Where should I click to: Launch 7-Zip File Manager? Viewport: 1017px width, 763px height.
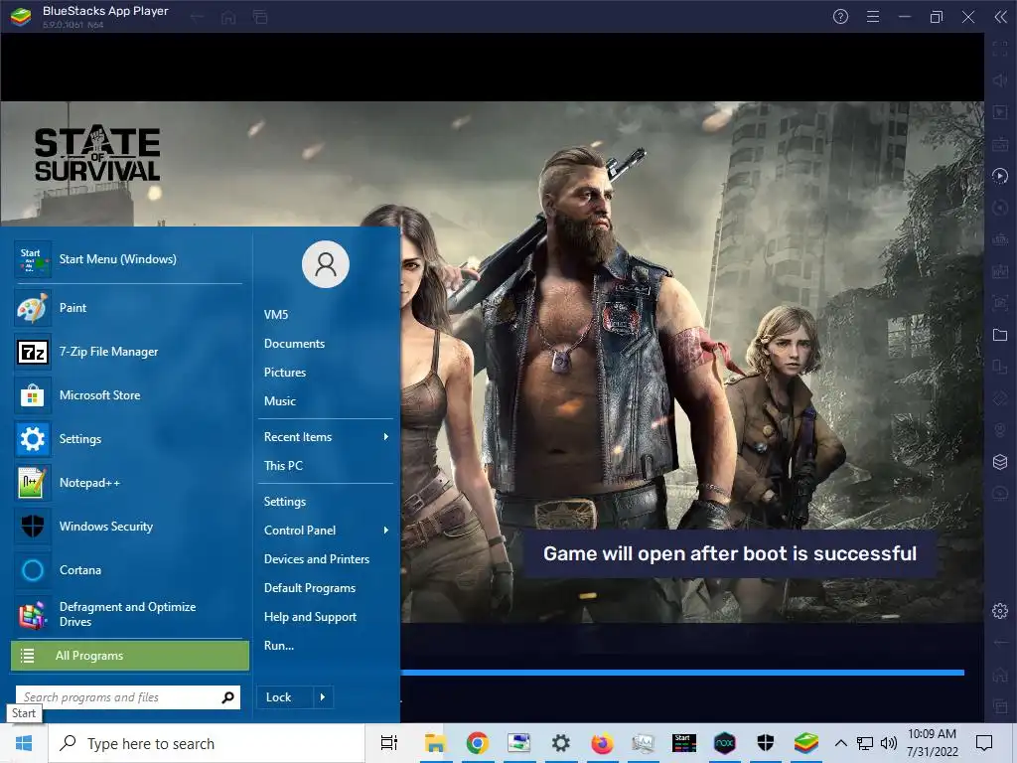(128, 352)
